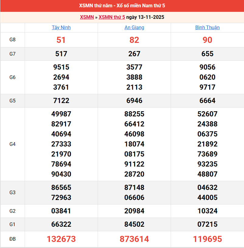Select the G4 row label

point(12,144)
